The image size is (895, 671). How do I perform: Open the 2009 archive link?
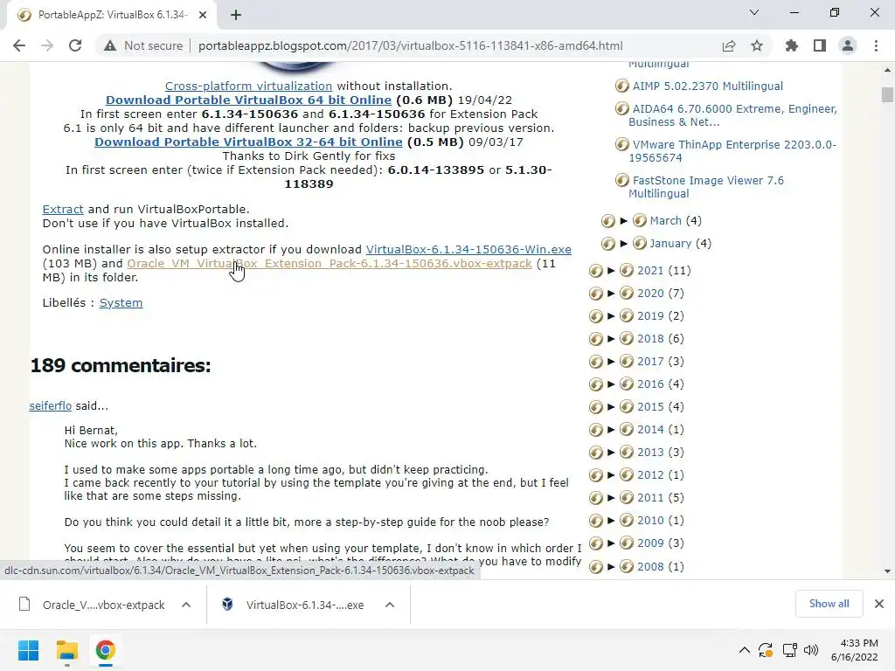point(650,543)
